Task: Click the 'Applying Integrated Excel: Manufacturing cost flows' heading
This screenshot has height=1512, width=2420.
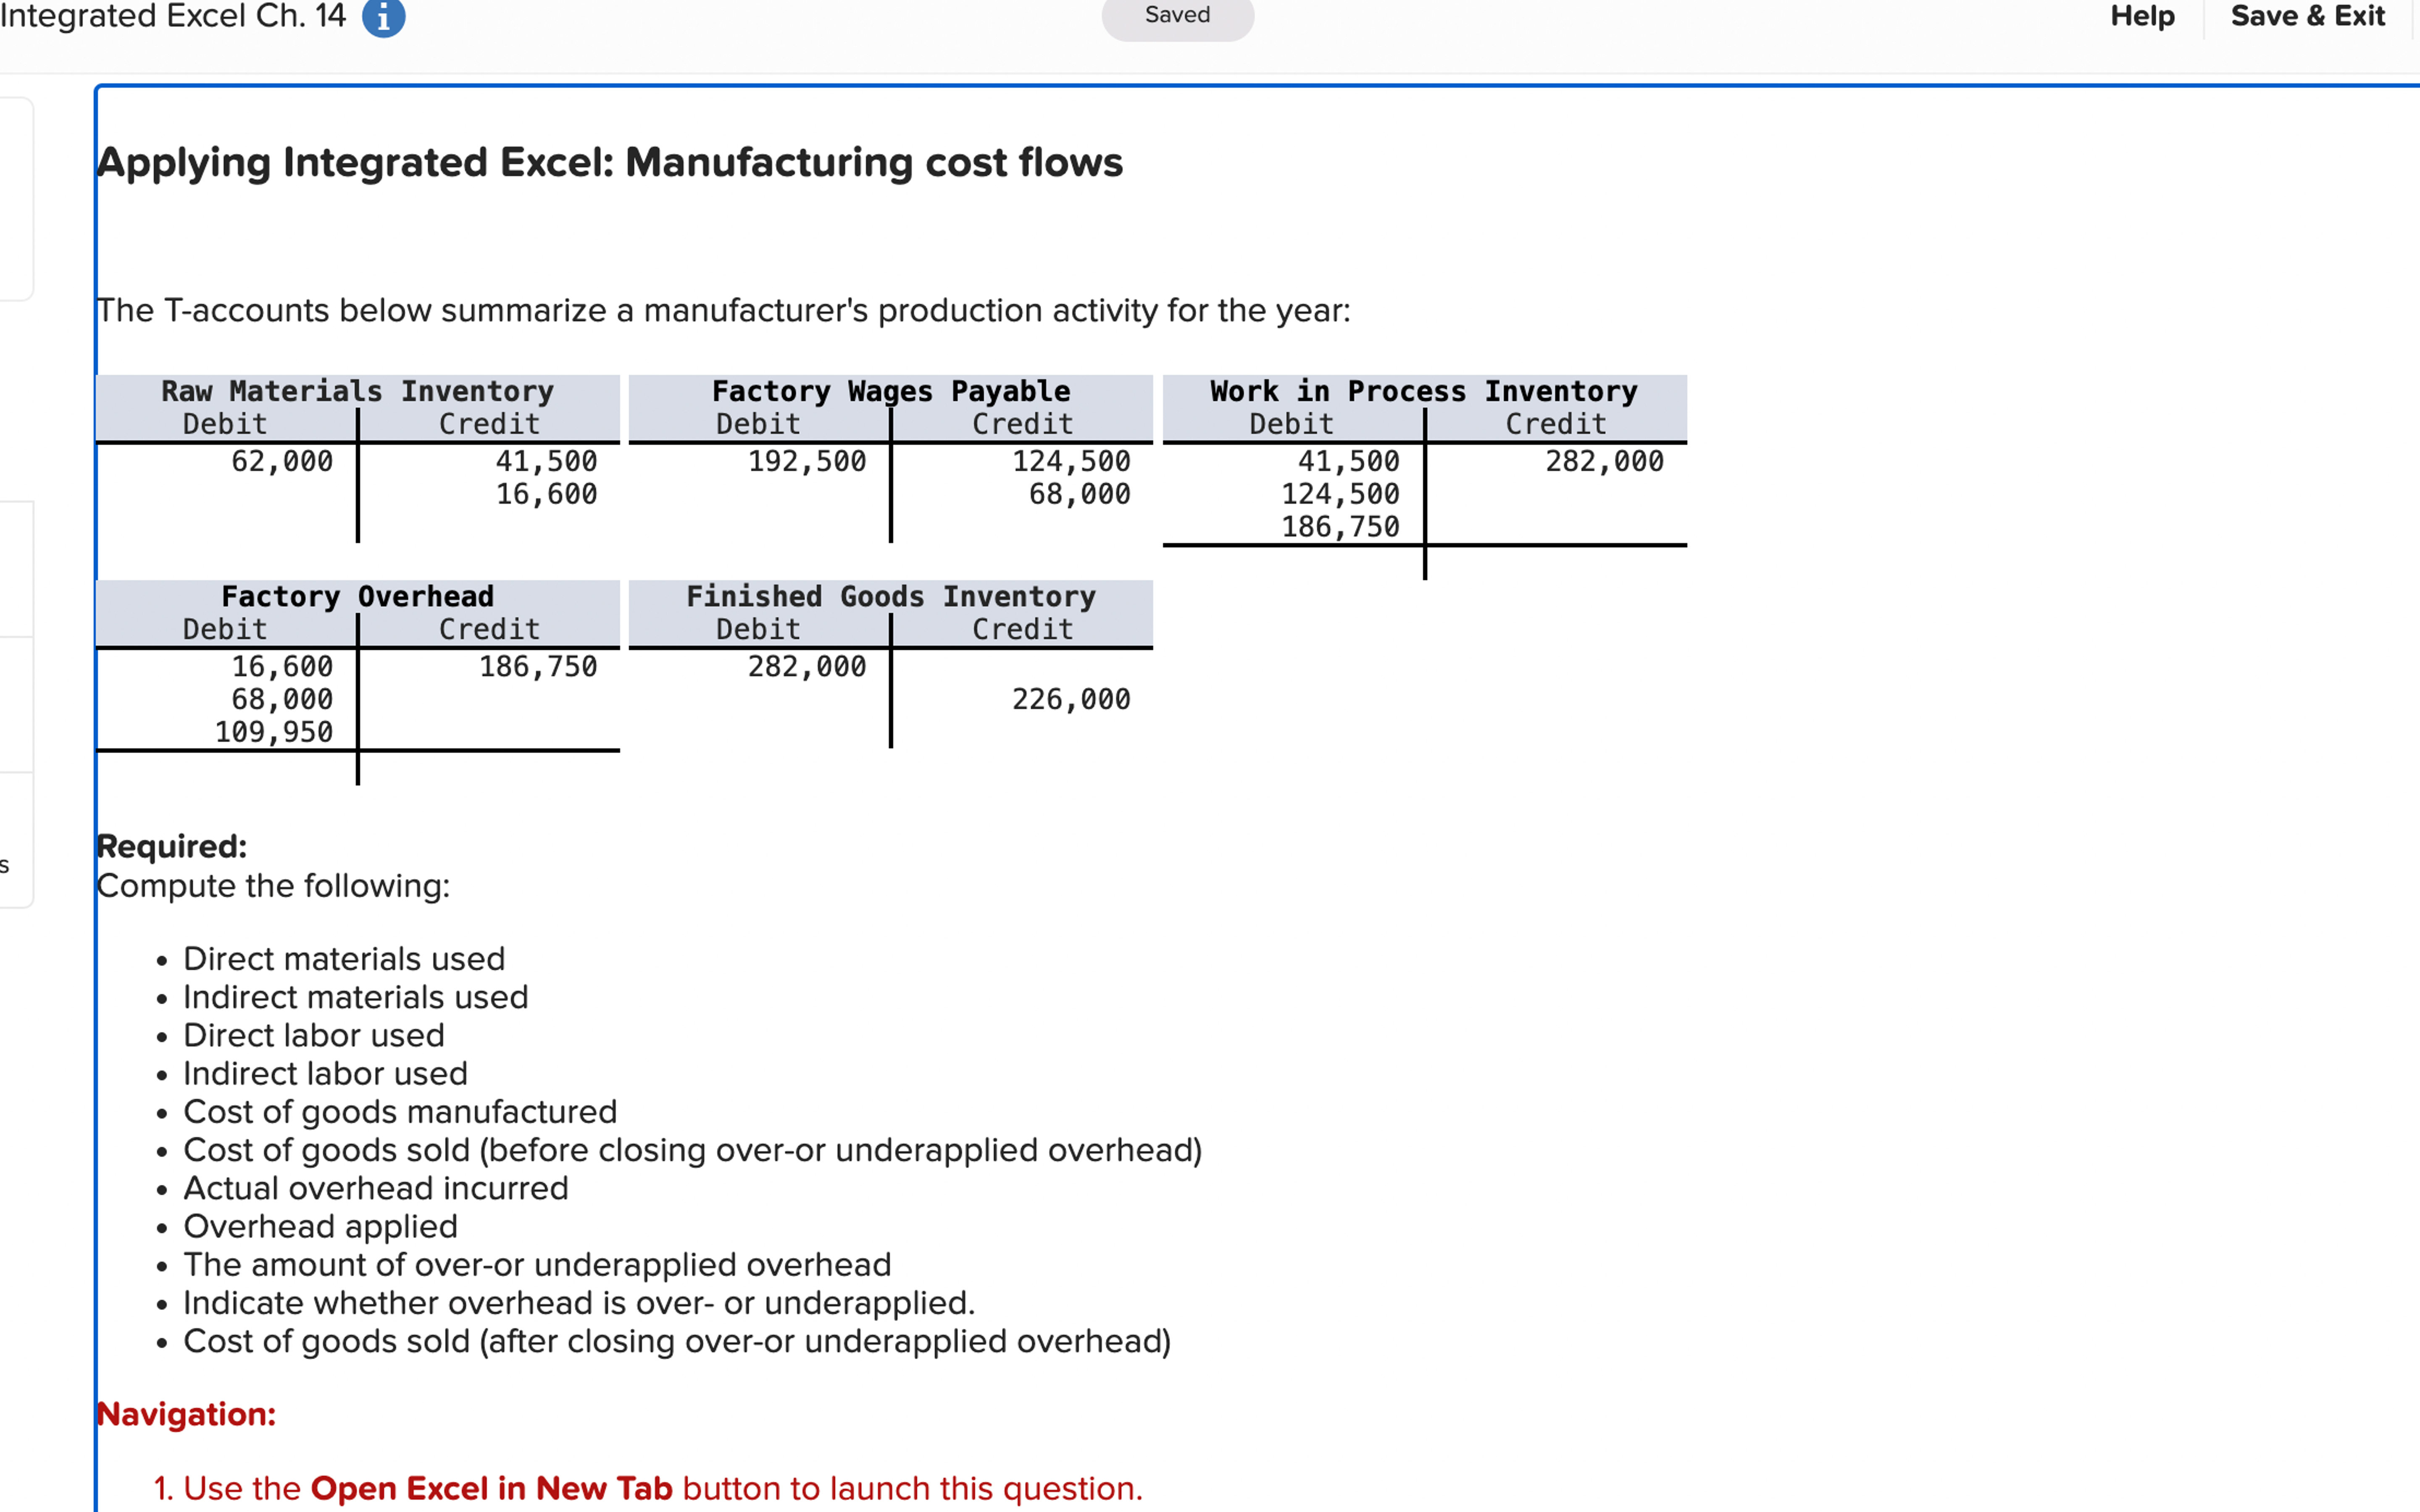Action: click(x=610, y=163)
